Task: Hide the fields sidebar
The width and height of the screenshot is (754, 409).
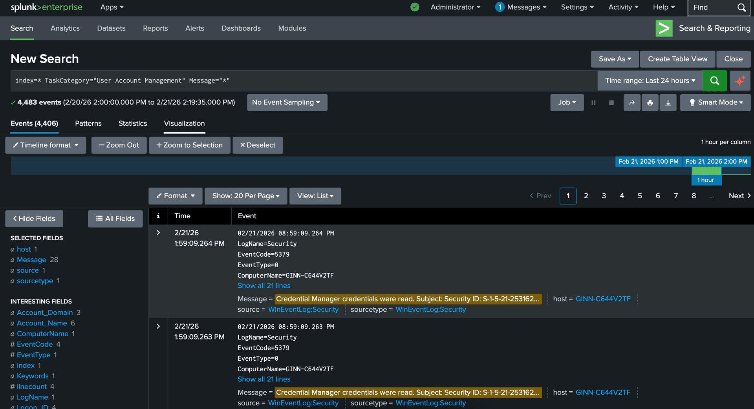Action: click(x=34, y=219)
